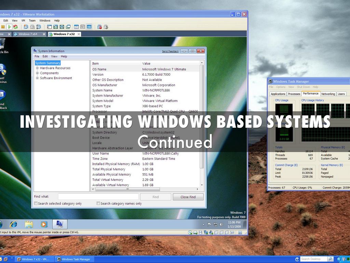Open Internet Explorer from Windows 7 taskbar

[13, 224]
